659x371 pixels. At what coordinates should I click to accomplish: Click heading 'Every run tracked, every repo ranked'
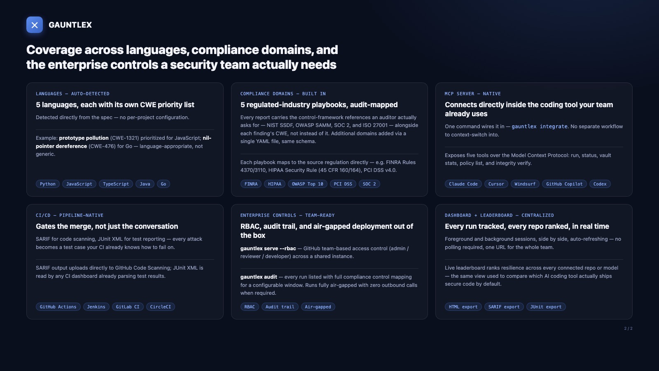(527, 226)
